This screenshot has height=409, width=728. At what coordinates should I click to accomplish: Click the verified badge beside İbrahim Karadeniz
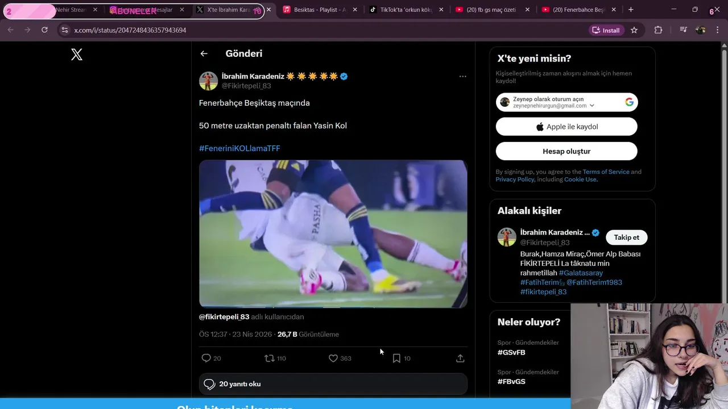pos(344,76)
